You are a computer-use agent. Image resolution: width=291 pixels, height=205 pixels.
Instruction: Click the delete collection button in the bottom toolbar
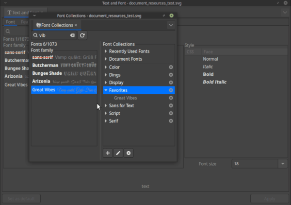128,153
